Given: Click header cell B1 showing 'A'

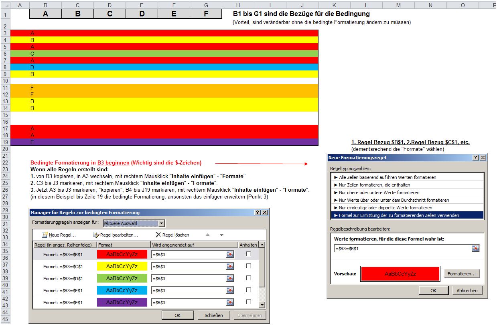Looking at the screenshot, I should (45, 14).
